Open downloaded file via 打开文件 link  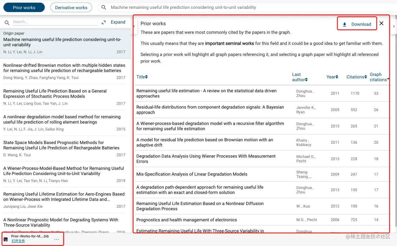(x=18, y=241)
